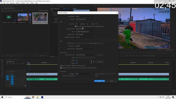Screen dimensions: 176x99
Task: Open the Markers menu
Action: coord(18,3)
